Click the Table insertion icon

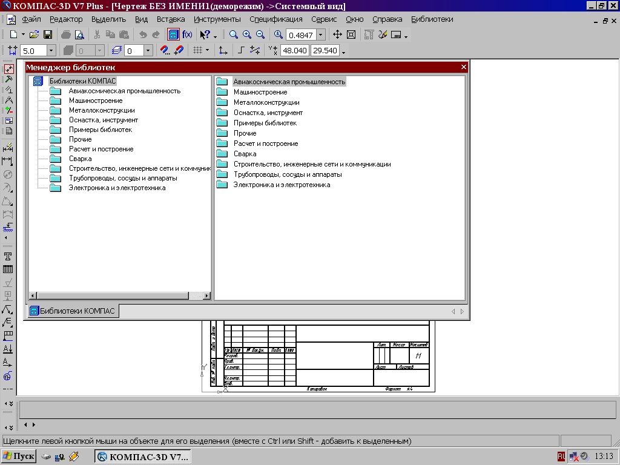(7, 269)
